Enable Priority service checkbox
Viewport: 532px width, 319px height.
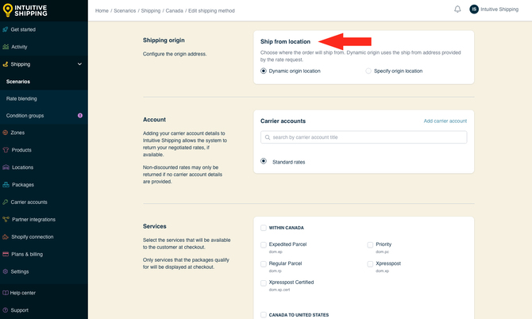click(370, 244)
